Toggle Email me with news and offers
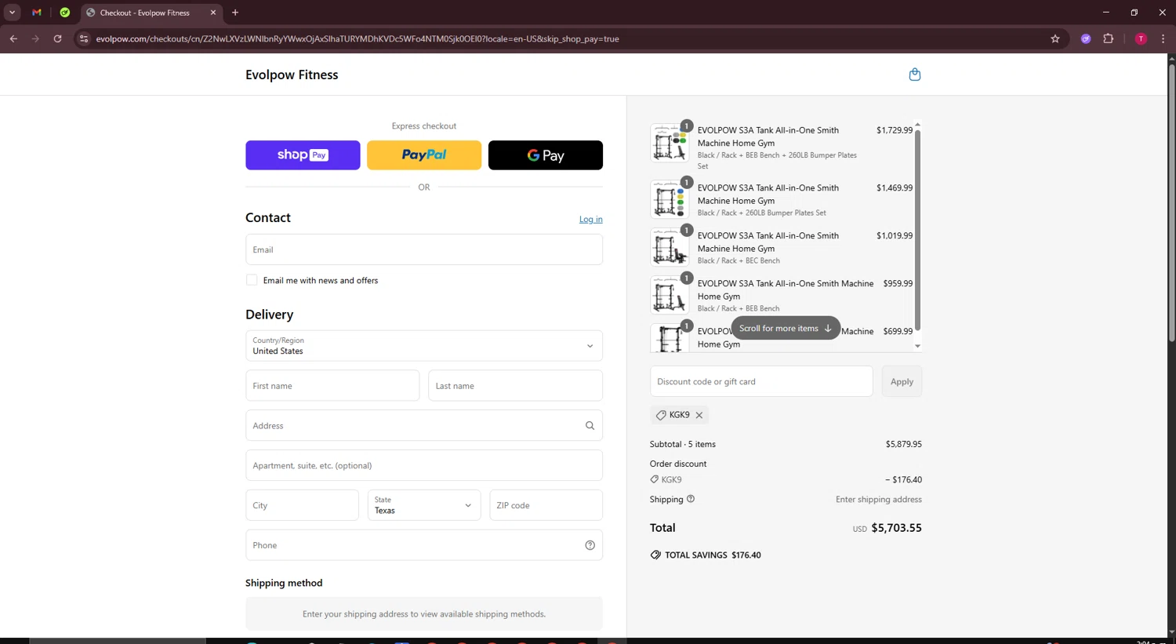Viewport: 1176px width, 644px height. (x=252, y=280)
